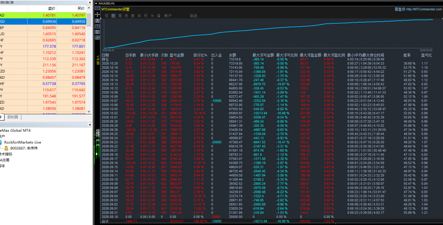The image size is (443, 225).
Task: Switch to the 币 currency tab
Action: [145, 16]
